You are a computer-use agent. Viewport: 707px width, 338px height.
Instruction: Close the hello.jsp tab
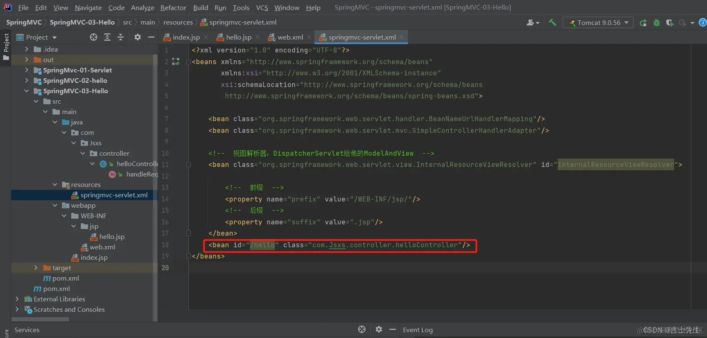257,37
